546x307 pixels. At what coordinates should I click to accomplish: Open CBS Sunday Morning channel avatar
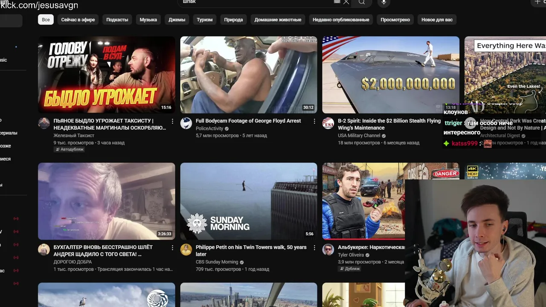point(186,249)
